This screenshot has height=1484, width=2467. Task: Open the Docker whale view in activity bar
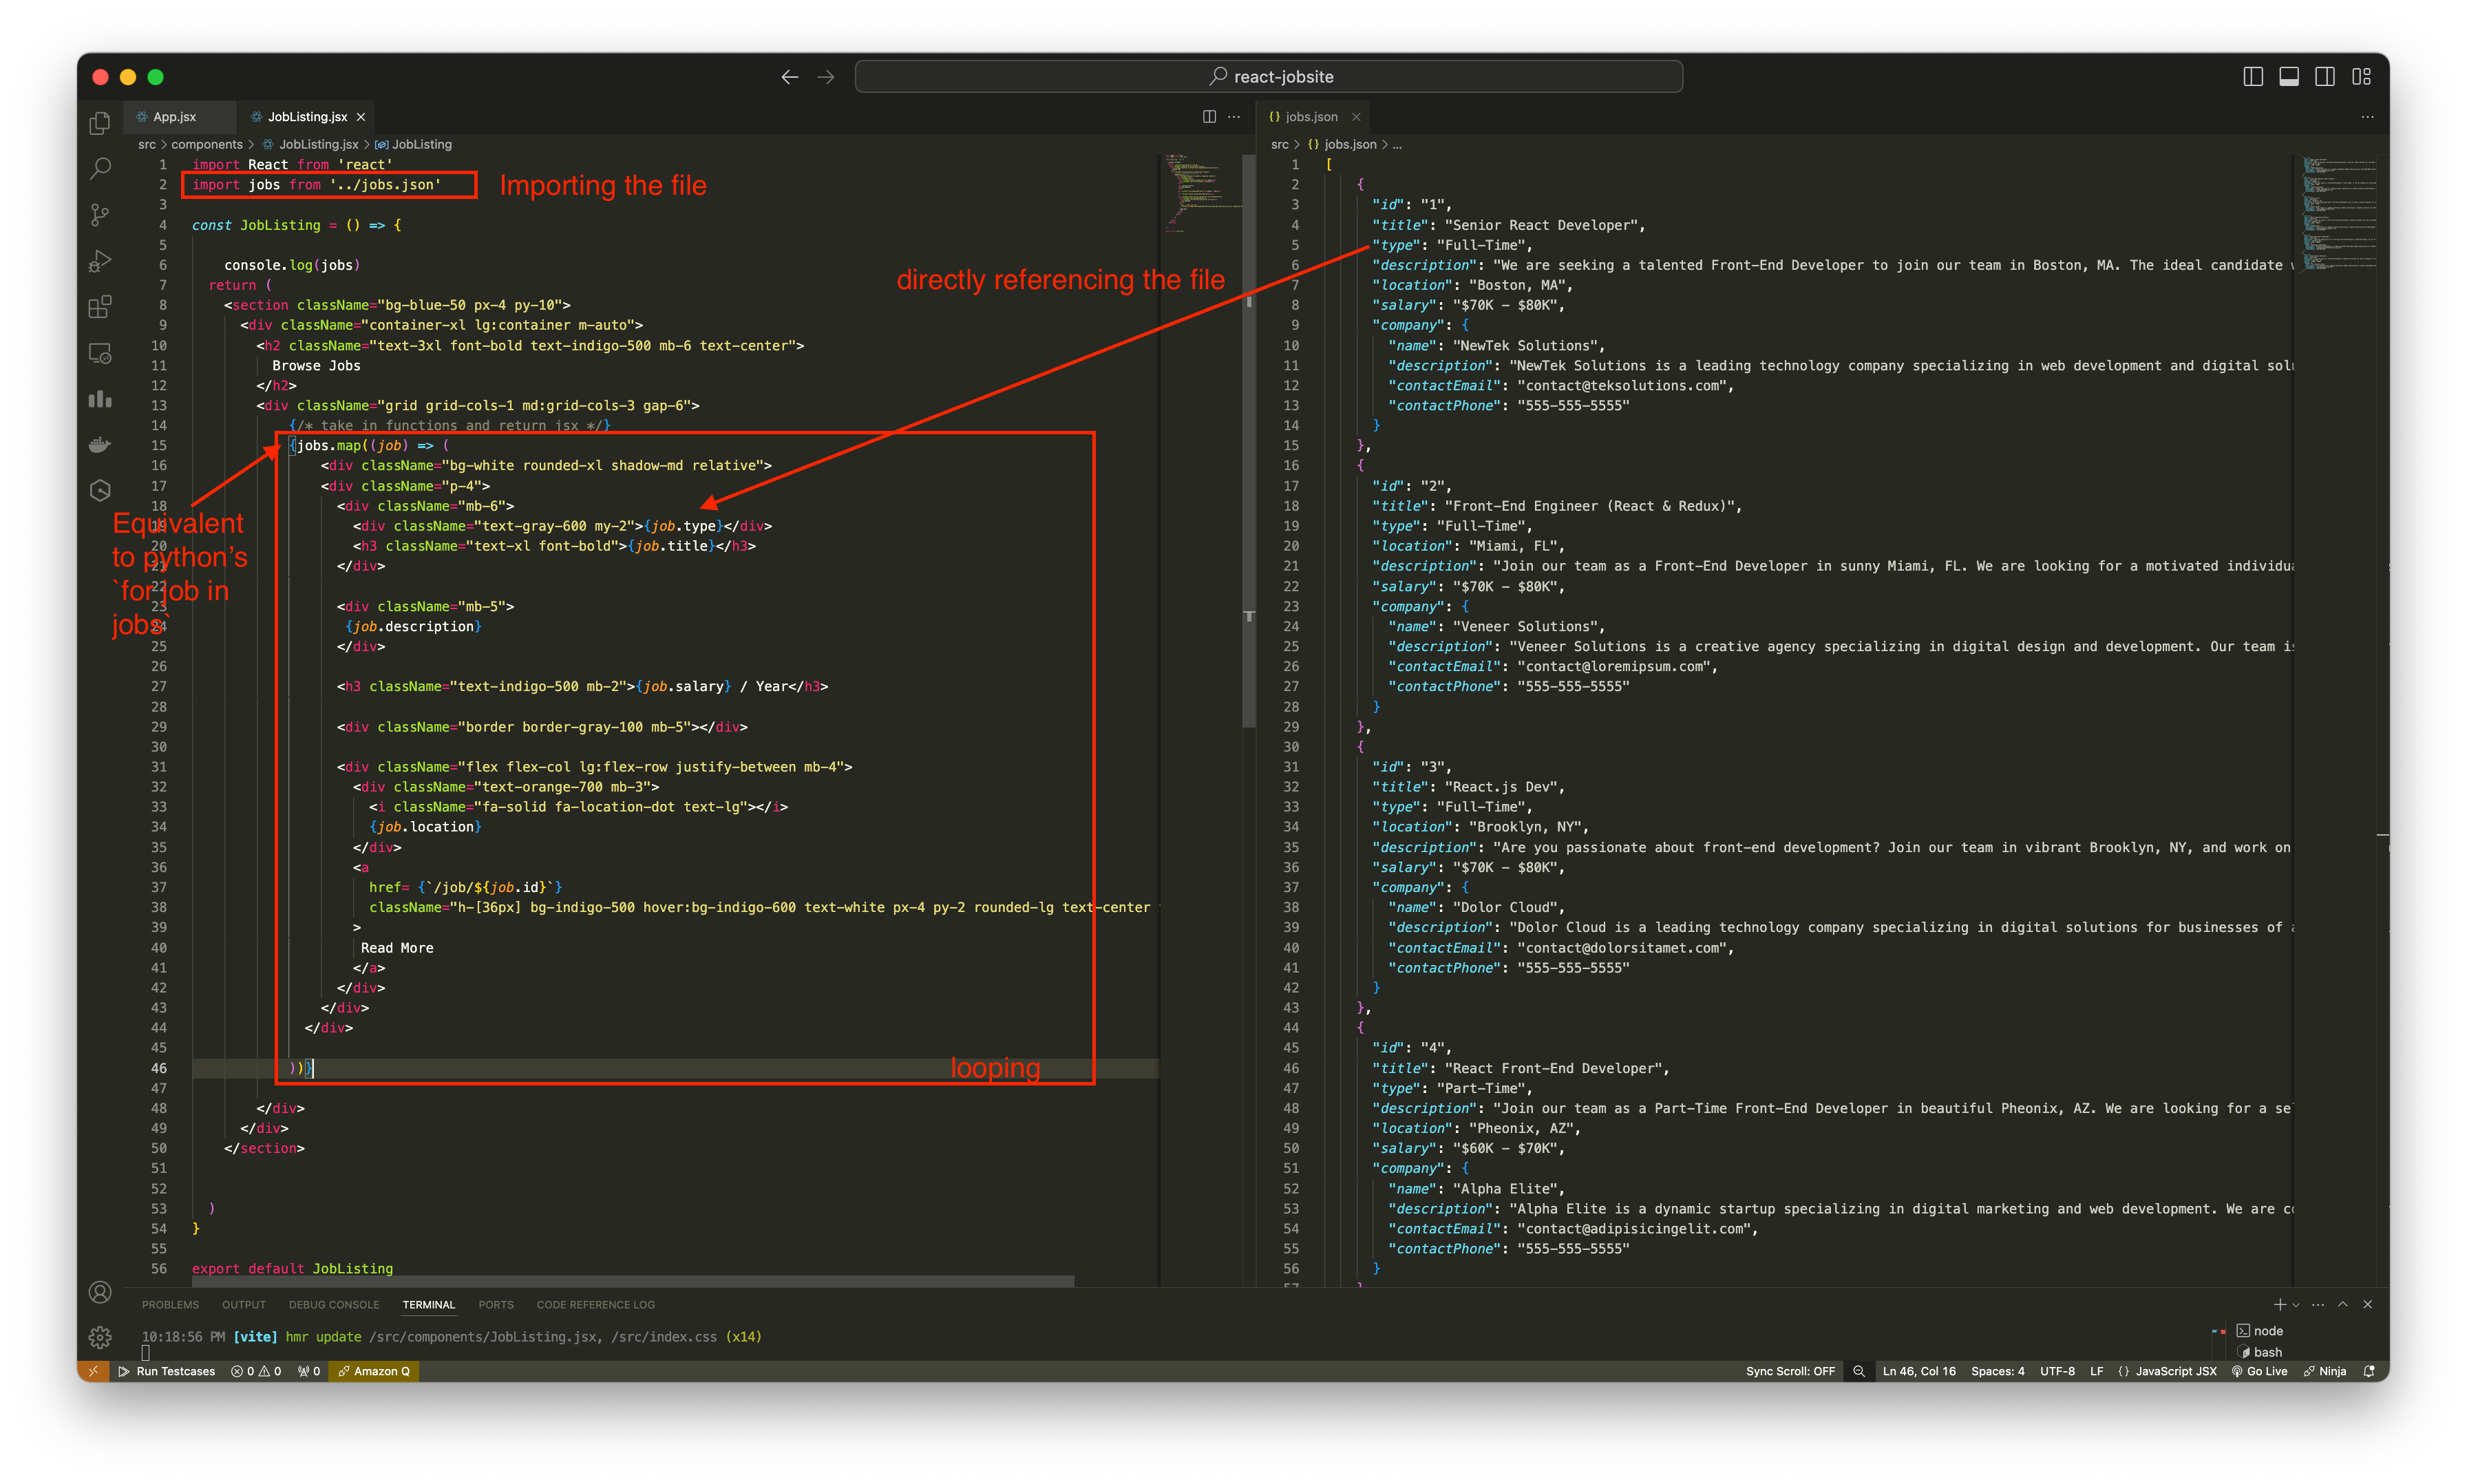(x=100, y=445)
